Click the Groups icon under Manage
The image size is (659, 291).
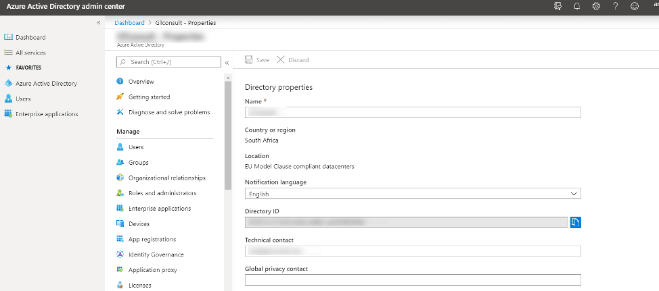120,162
